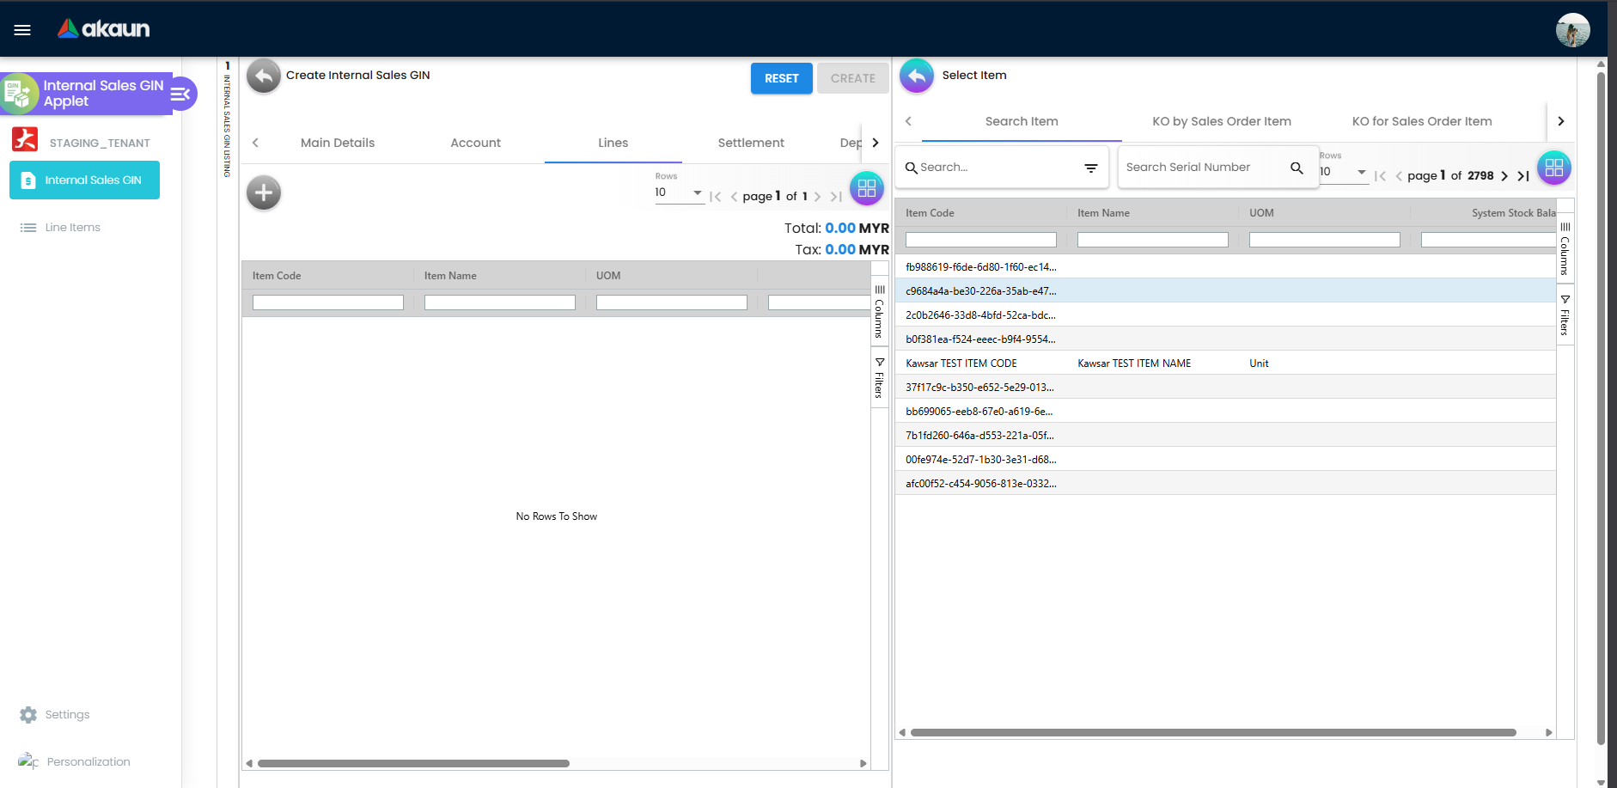Click horizontal scrollbar of Lines grid
Viewport: 1617px width, 788px height.
413,763
